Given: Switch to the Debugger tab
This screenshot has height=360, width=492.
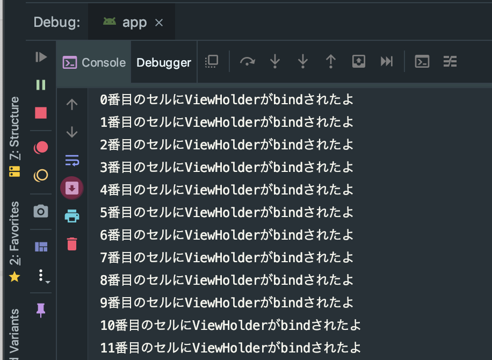Looking at the screenshot, I should point(163,62).
